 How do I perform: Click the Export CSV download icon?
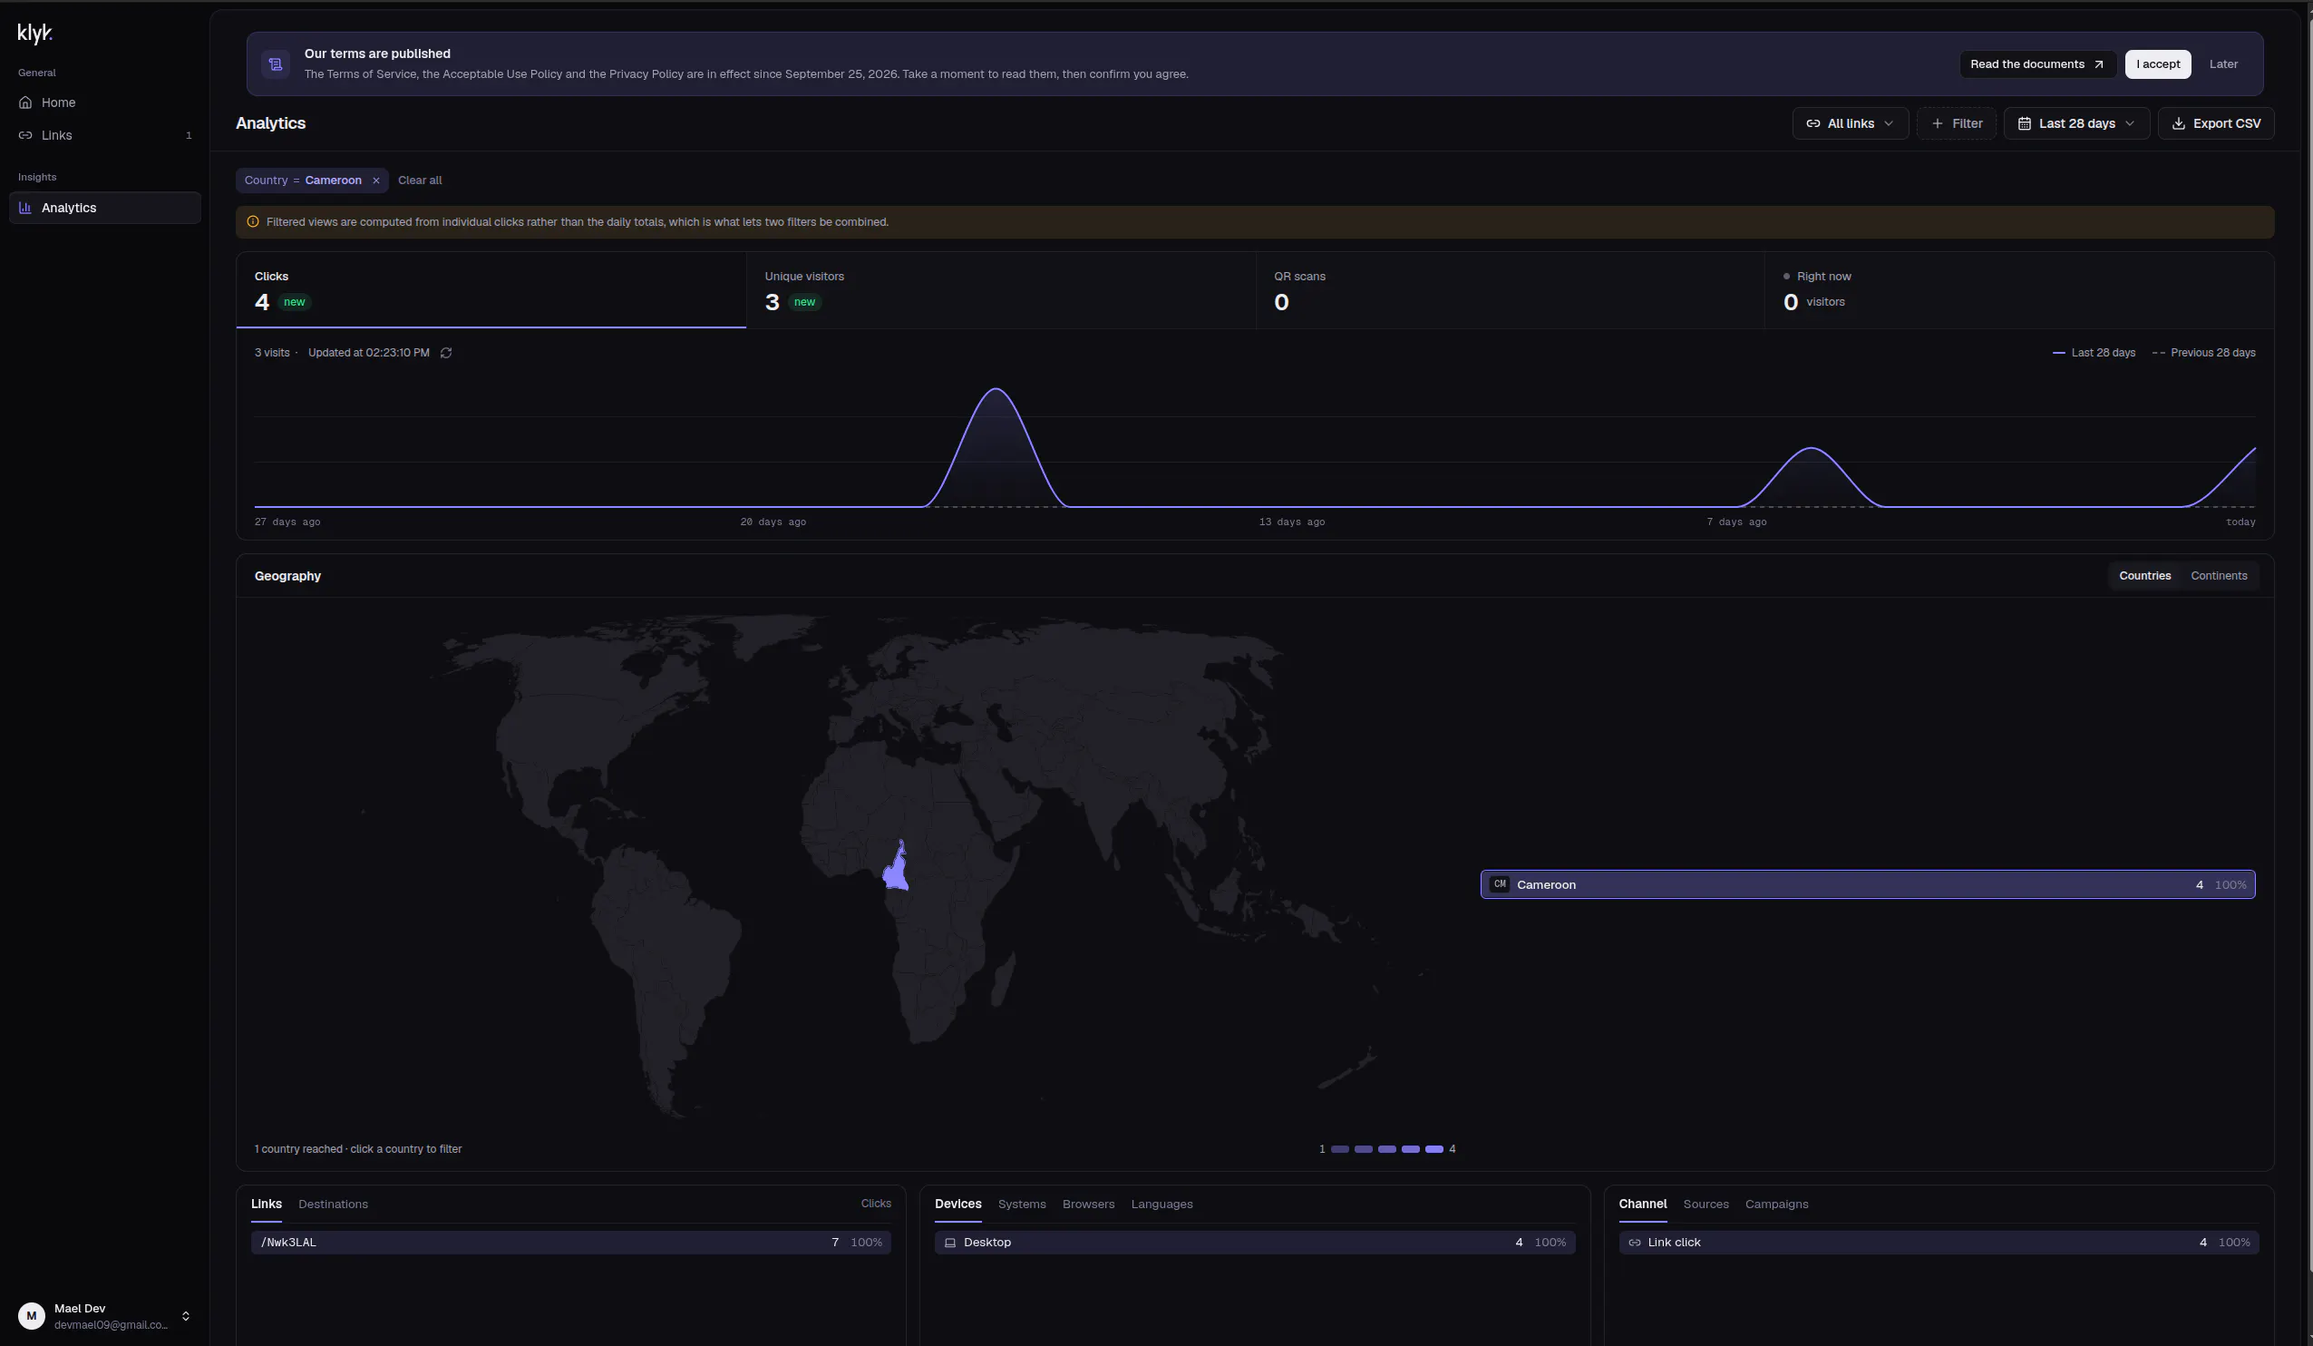pyautogui.click(x=2178, y=123)
